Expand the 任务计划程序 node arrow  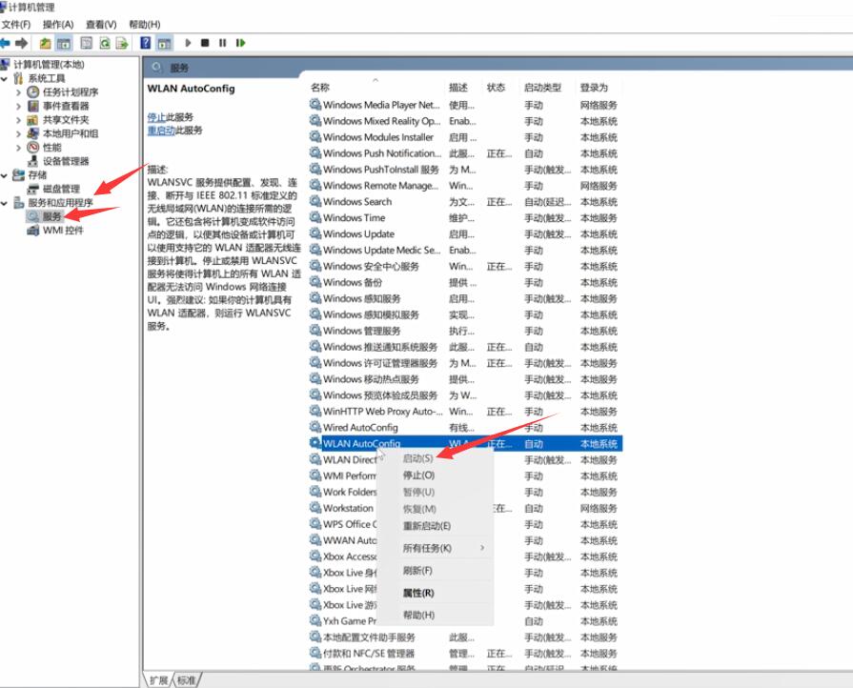click(18, 91)
